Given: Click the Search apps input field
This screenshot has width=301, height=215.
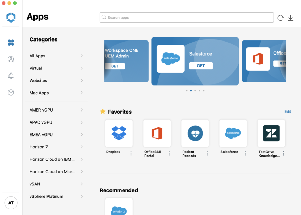Looking at the screenshot, I should 187,18.
